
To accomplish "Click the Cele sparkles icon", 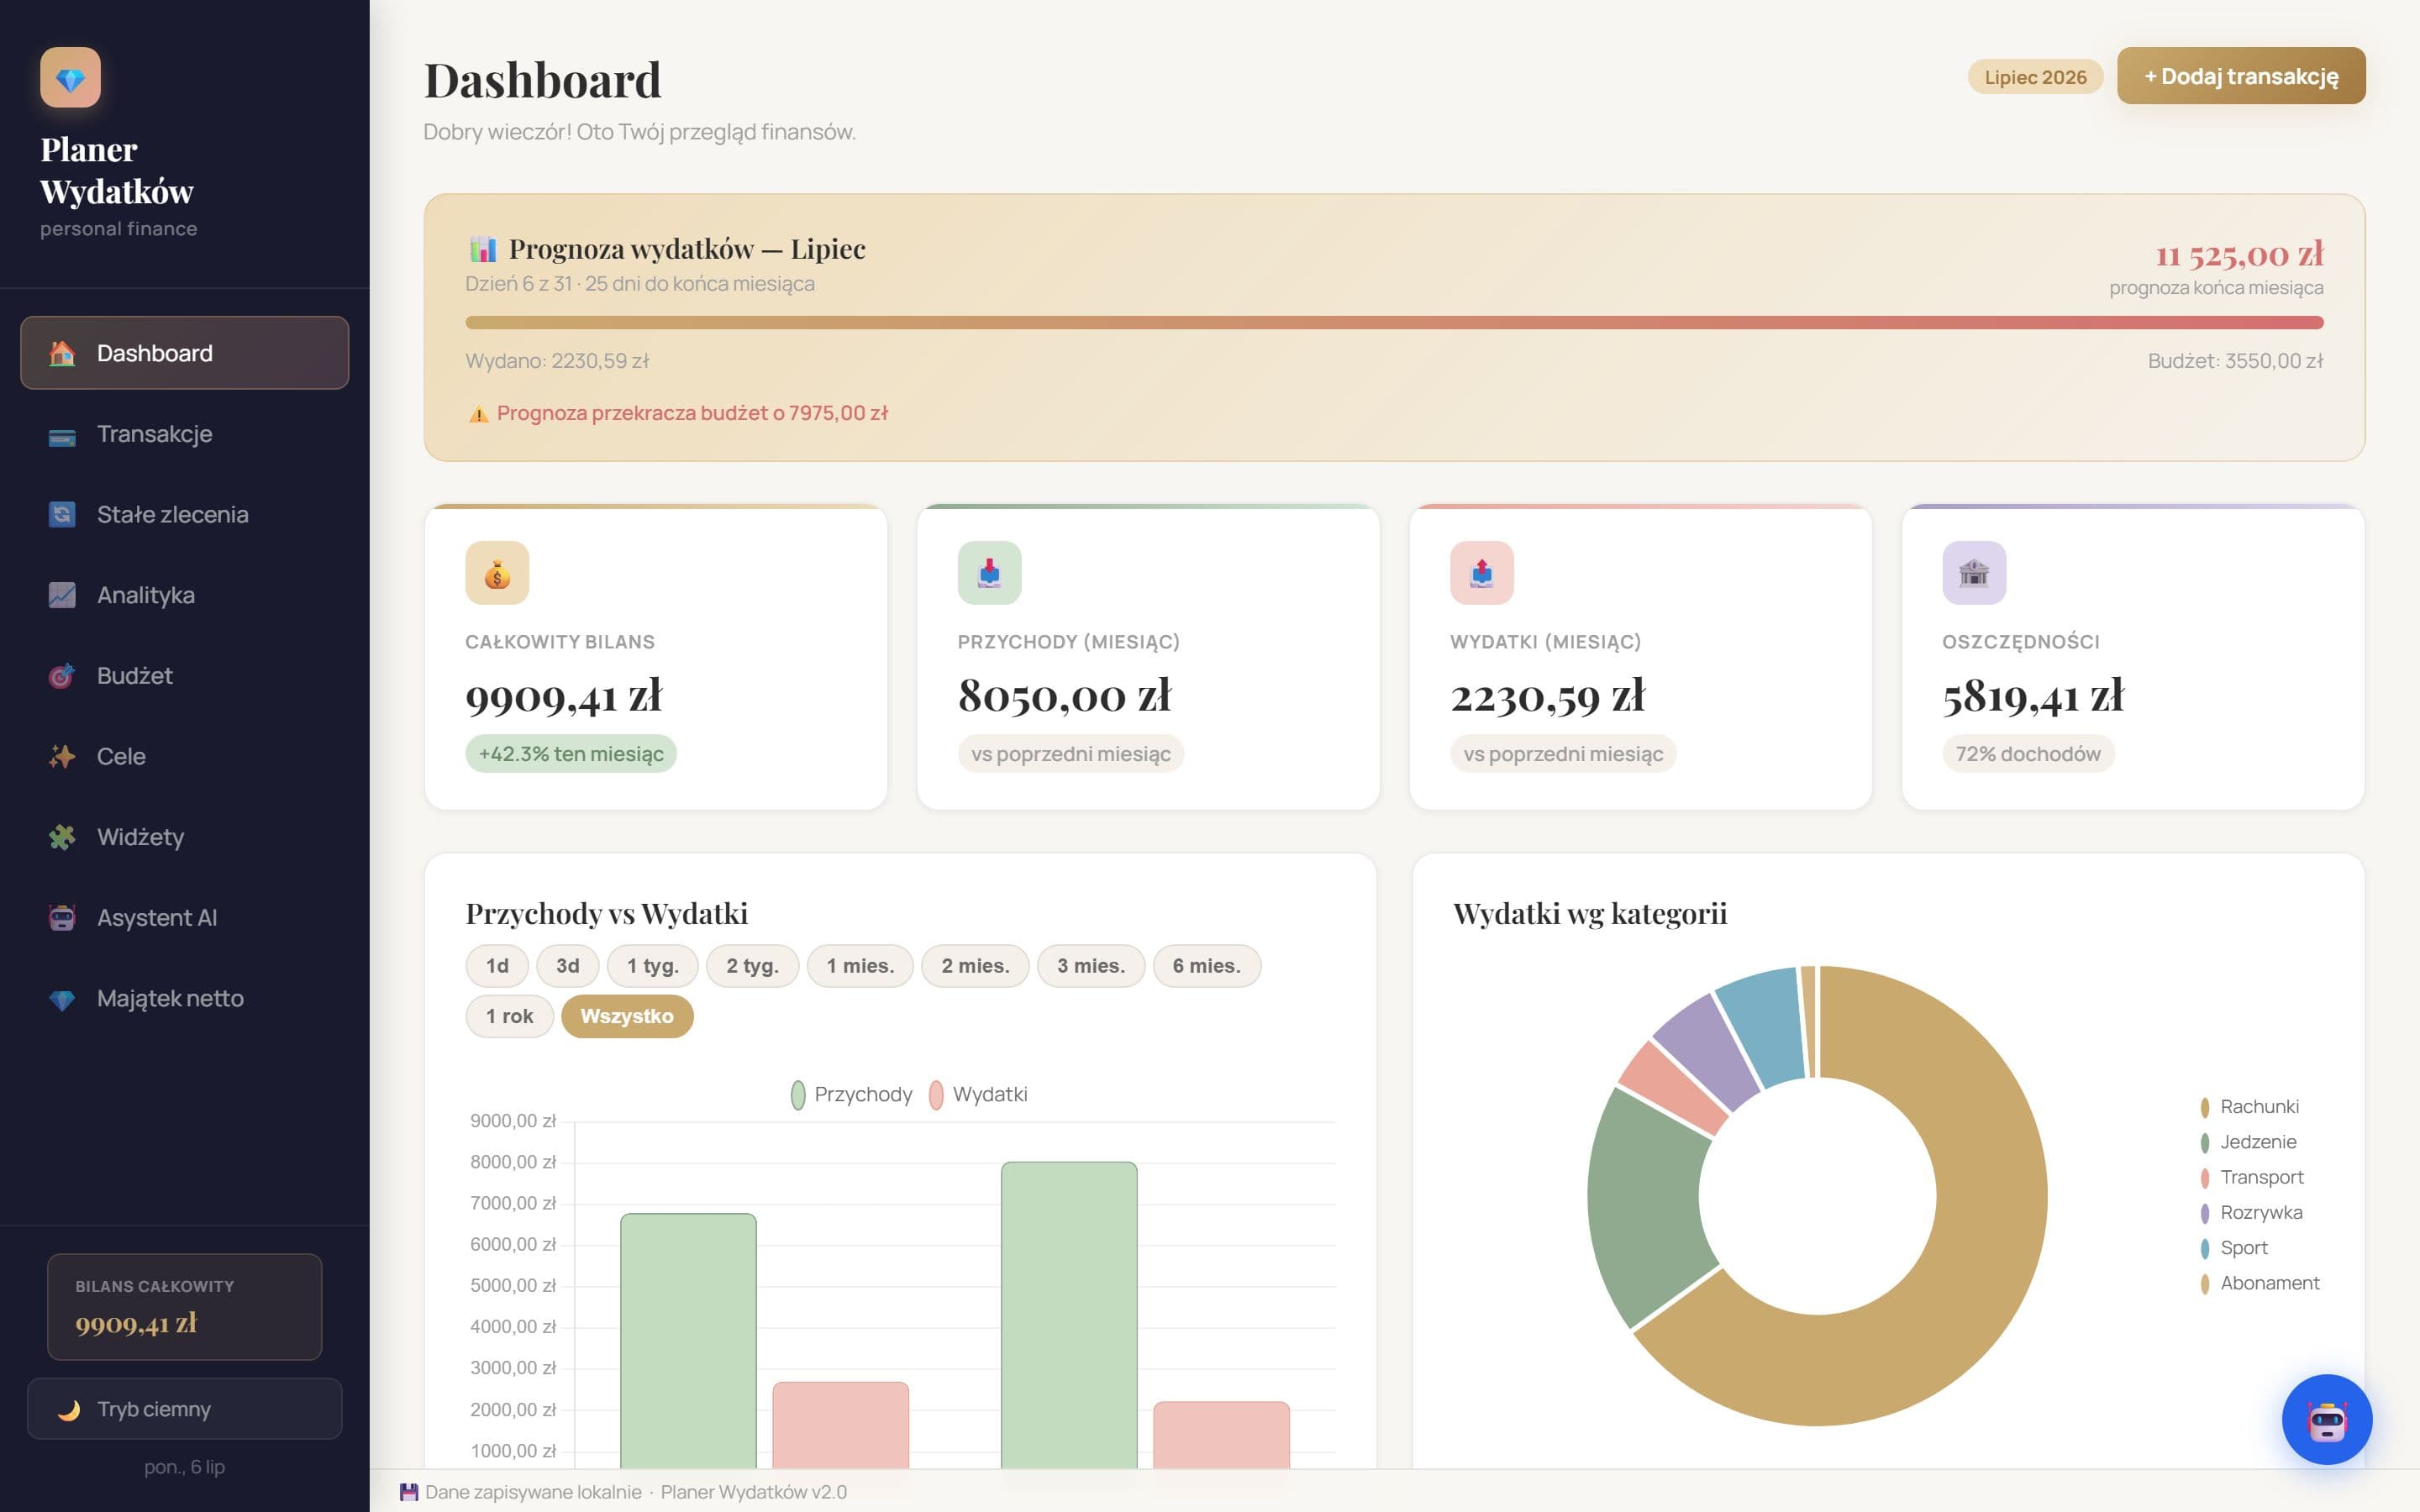I will pyautogui.click(x=62, y=756).
